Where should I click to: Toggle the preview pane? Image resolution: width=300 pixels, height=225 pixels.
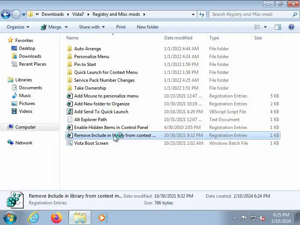click(x=278, y=27)
